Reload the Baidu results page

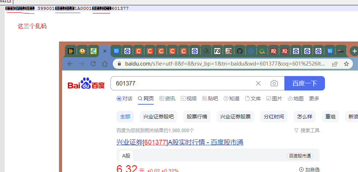(x=93, y=64)
